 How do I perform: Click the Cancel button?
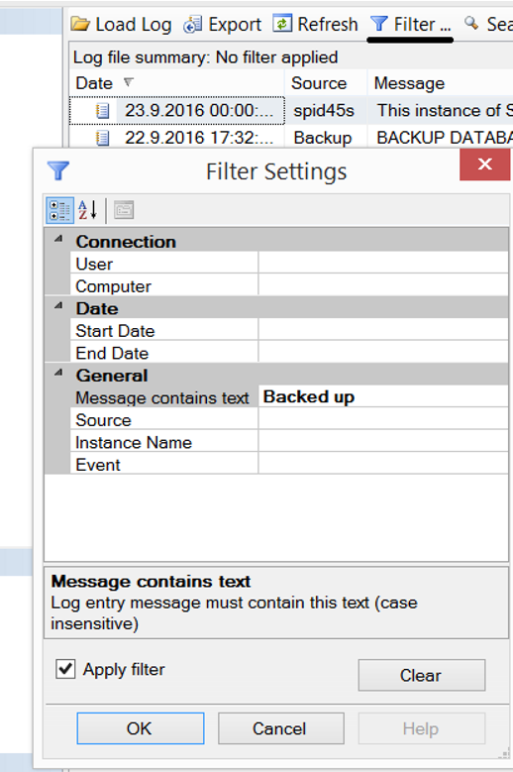(x=281, y=728)
